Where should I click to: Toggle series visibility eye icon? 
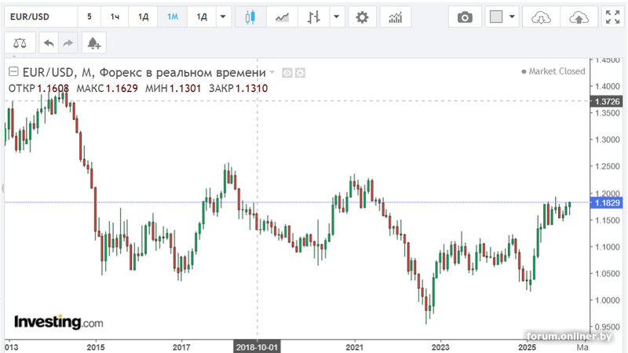coord(287,73)
